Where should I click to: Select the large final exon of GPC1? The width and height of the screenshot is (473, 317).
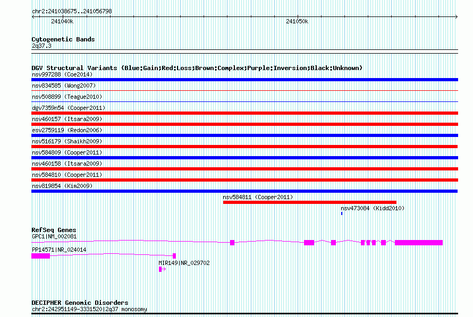419,243
